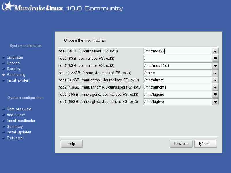Screen dimensions: 231x173
Task: Click the /mnt/mdk92 mount point field
Action: (178, 51)
